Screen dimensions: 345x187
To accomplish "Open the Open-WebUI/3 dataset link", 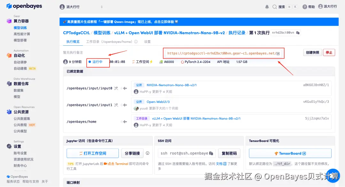I will pos(158,102).
